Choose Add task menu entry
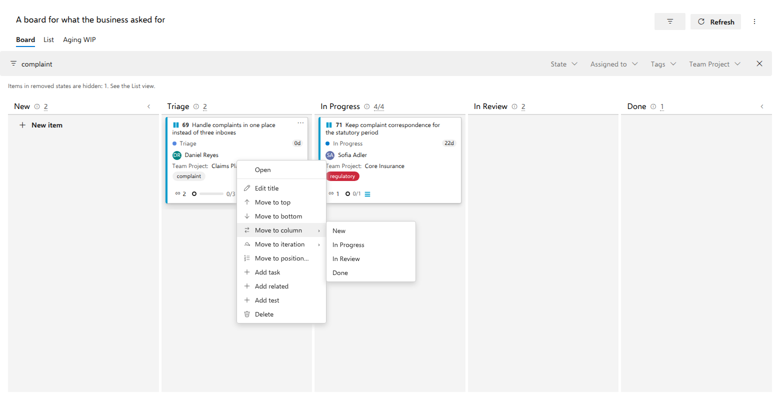 [281, 272]
